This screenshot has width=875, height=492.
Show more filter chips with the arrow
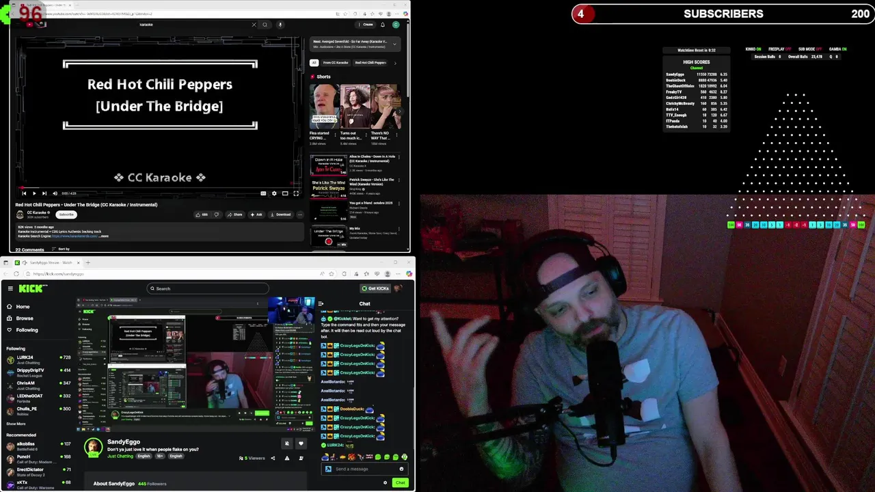pos(395,62)
